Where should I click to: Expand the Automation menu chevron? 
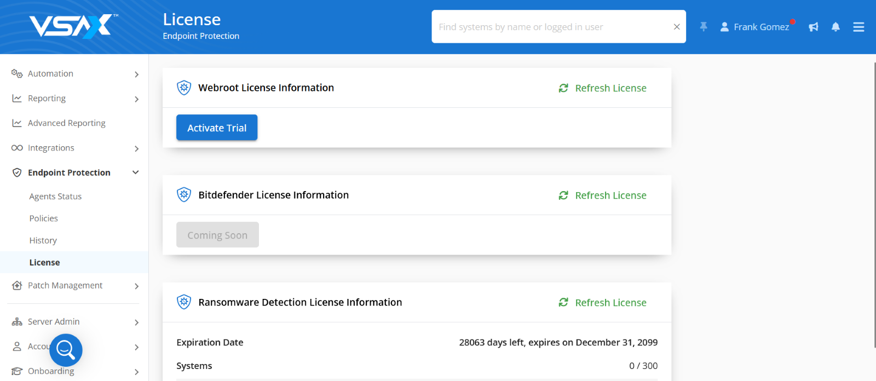pyautogui.click(x=136, y=74)
